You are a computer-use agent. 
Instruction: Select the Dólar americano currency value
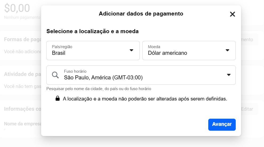coord(167,53)
